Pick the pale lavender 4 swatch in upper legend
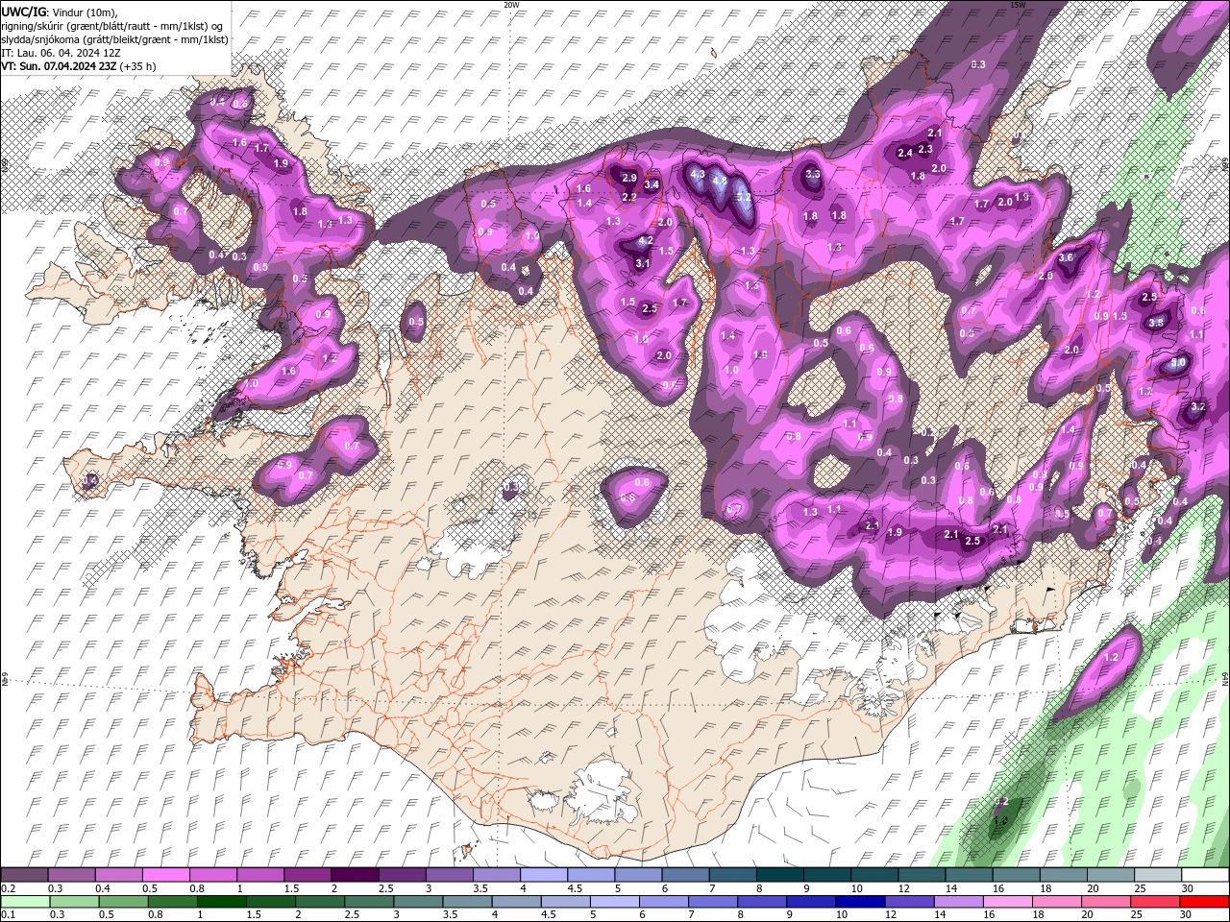Image resolution: width=1230 pixels, height=922 pixels. pos(544,875)
